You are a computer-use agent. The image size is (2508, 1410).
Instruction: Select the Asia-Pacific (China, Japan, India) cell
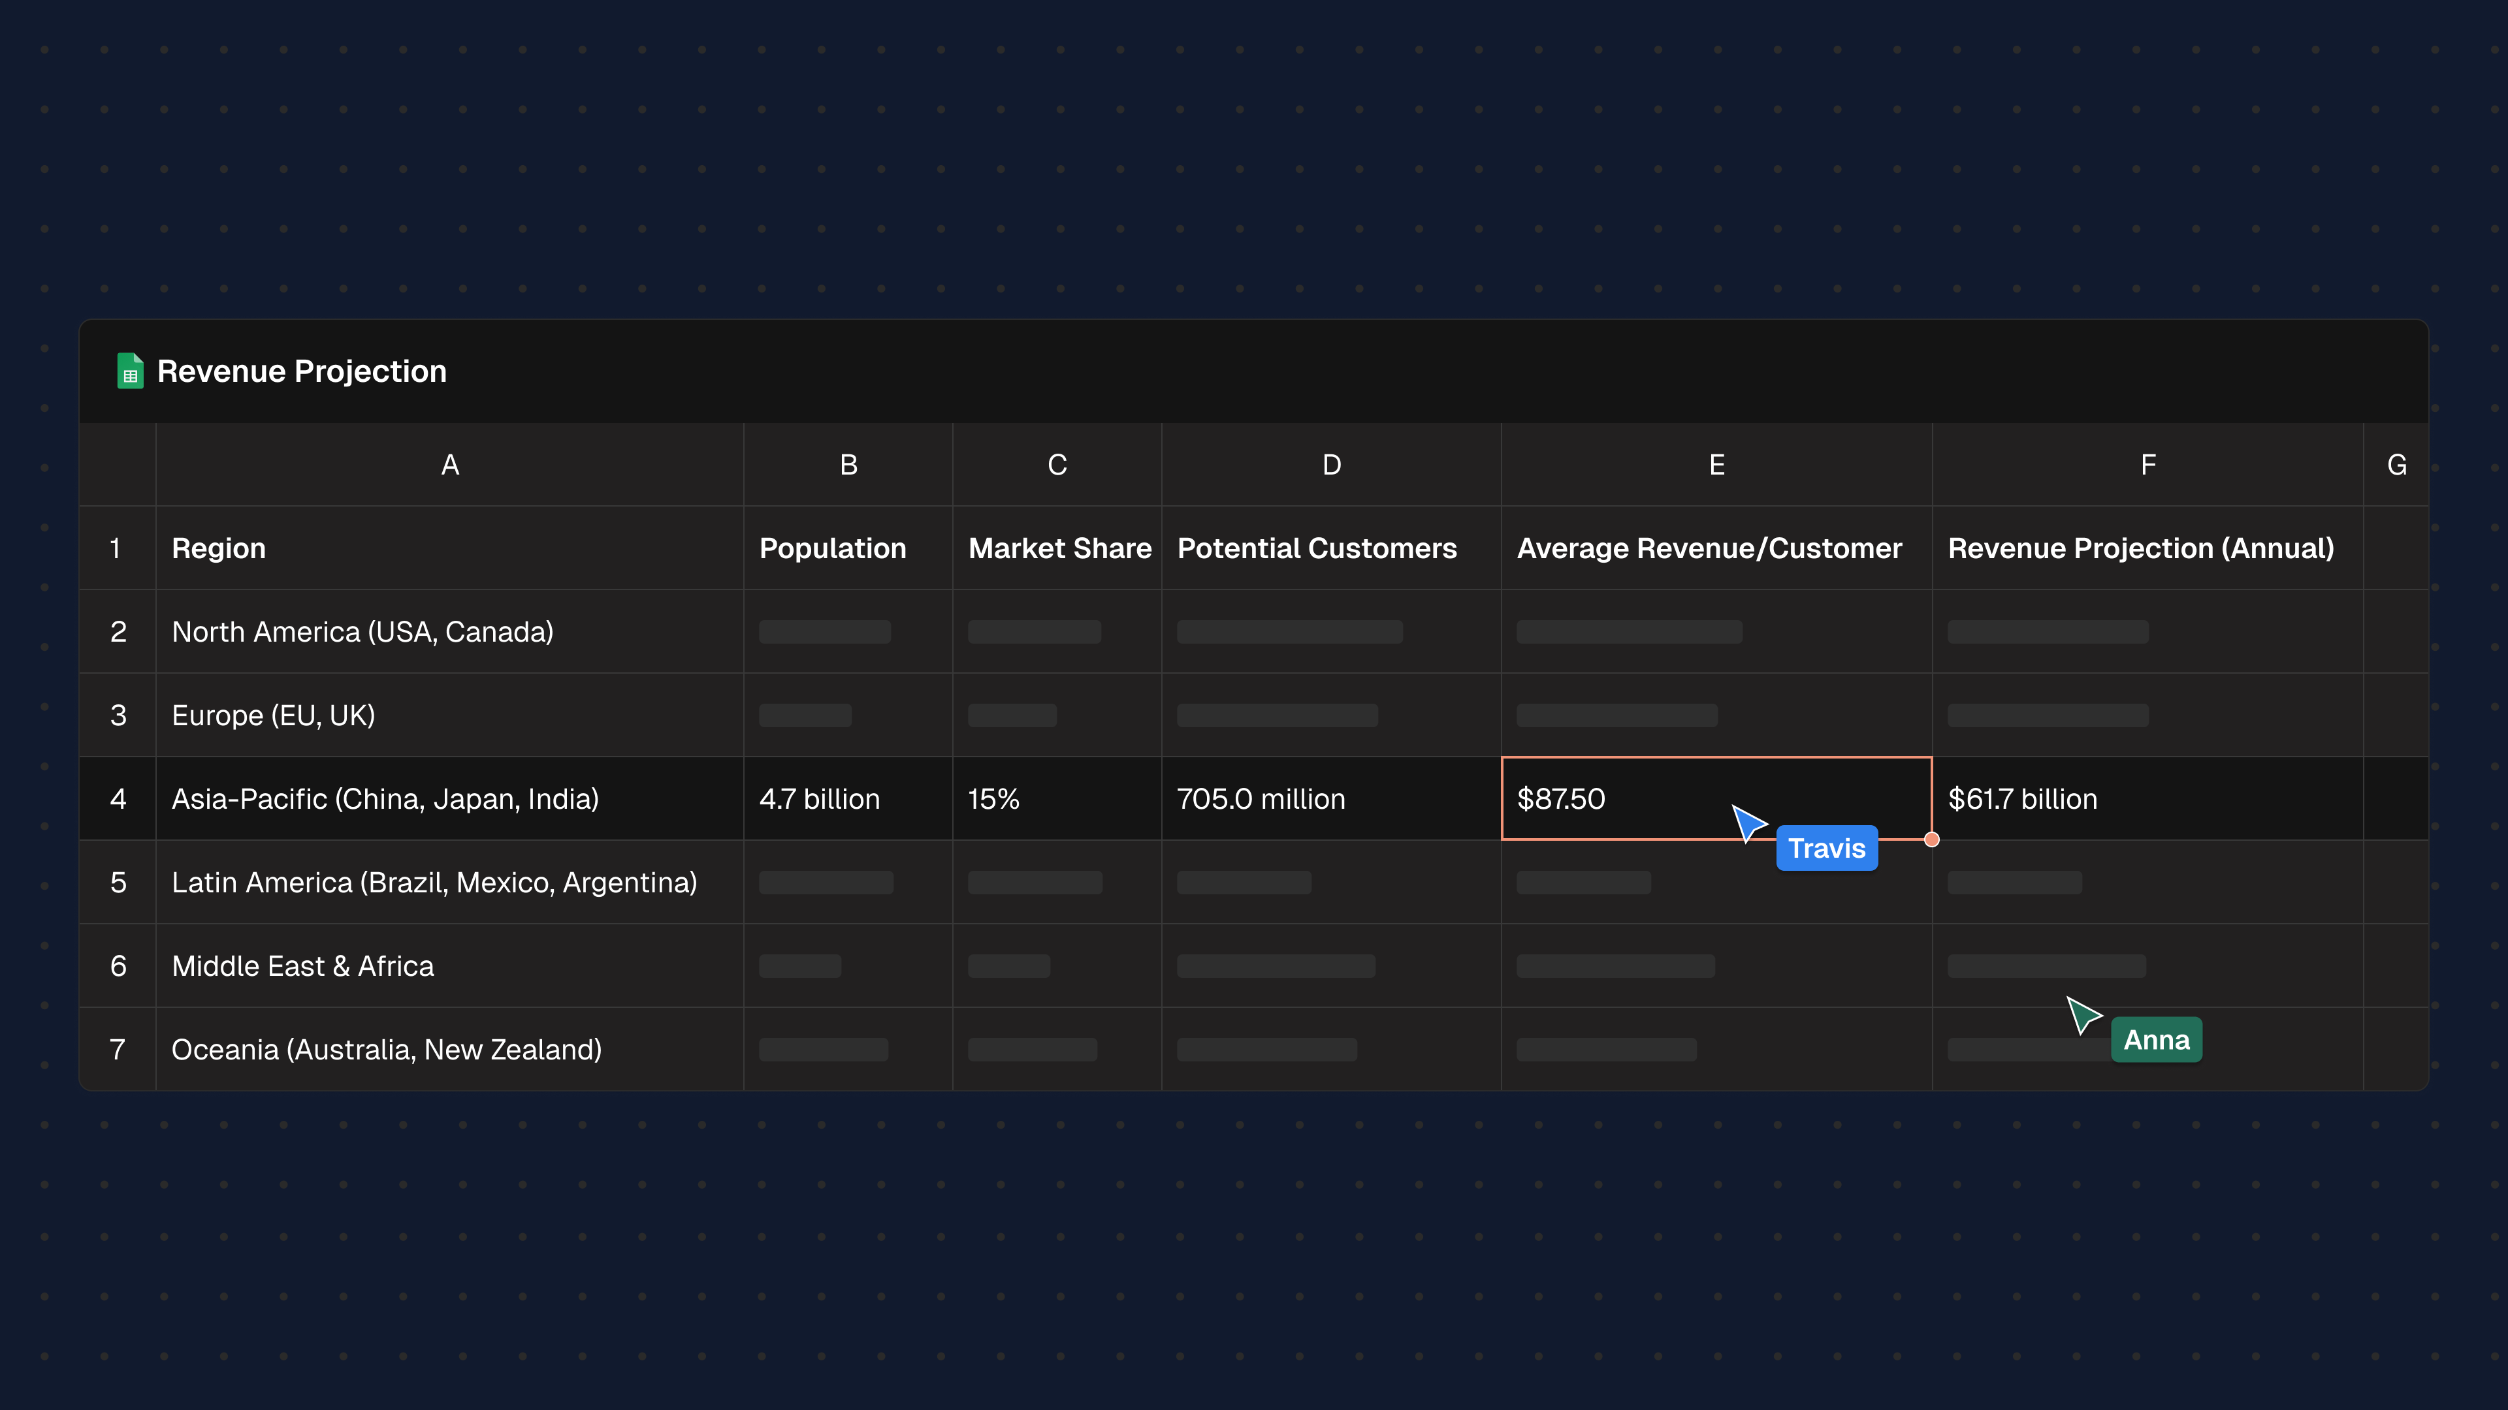(450, 799)
